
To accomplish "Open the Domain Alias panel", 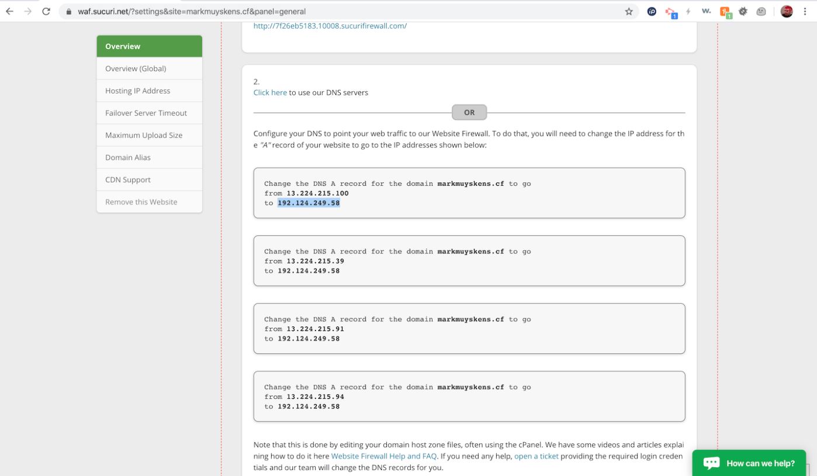I will tap(150, 157).
